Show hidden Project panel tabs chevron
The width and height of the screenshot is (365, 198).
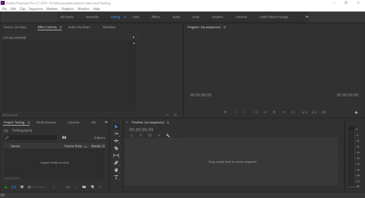tap(106, 122)
